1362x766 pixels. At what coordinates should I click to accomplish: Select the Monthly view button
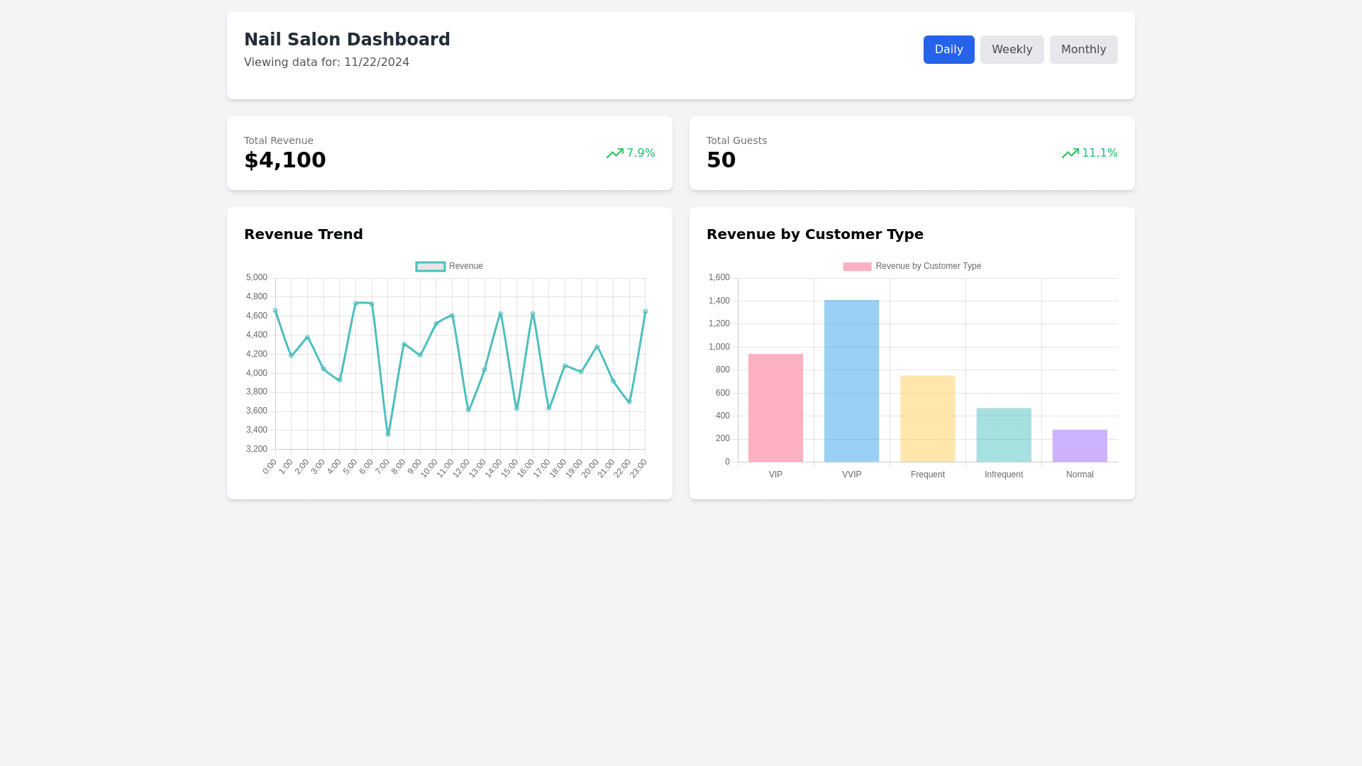[x=1083, y=50]
